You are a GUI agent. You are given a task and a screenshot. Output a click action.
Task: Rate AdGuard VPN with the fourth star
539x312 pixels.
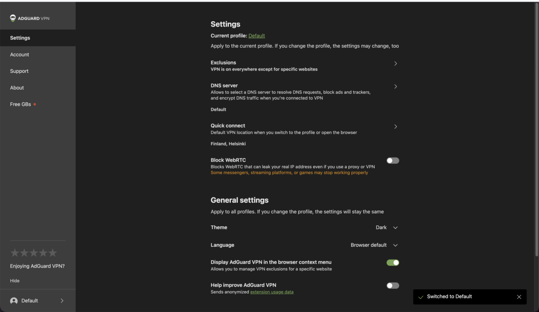click(43, 253)
